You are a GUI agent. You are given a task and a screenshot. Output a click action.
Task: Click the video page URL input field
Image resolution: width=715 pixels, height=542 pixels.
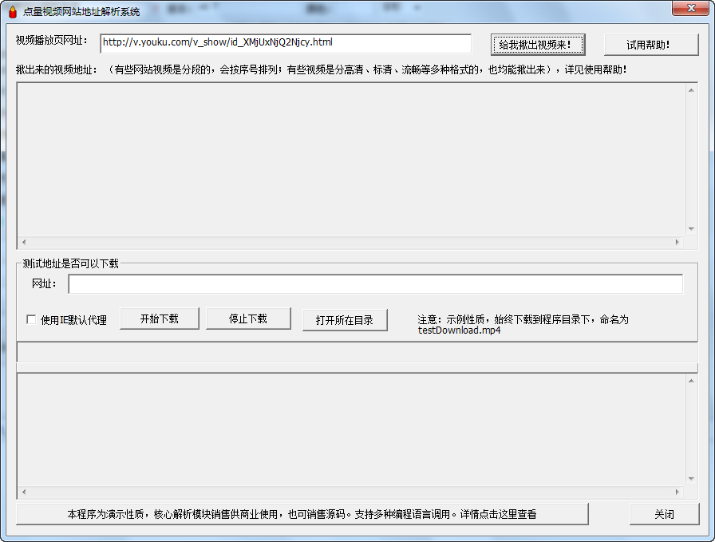pyautogui.click(x=285, y=43)
